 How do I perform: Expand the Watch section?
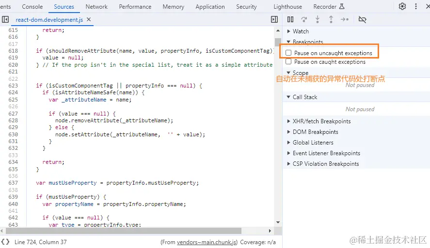pyautogui.click(x=288, y=31)
